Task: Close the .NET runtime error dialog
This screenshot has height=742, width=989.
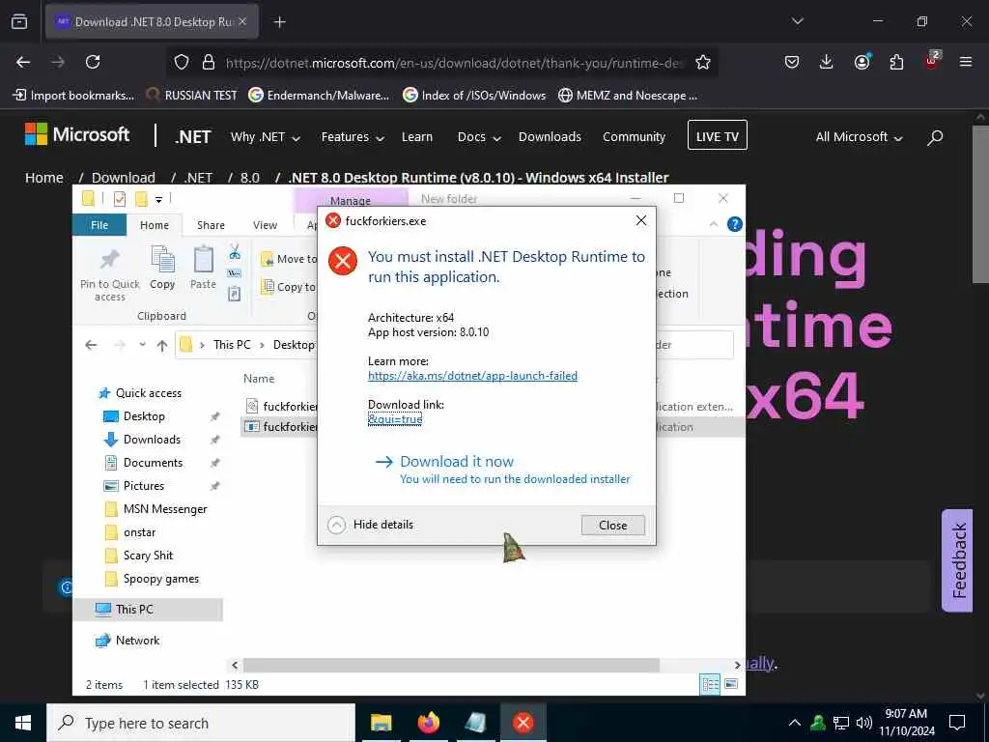Action: [612, 525]
